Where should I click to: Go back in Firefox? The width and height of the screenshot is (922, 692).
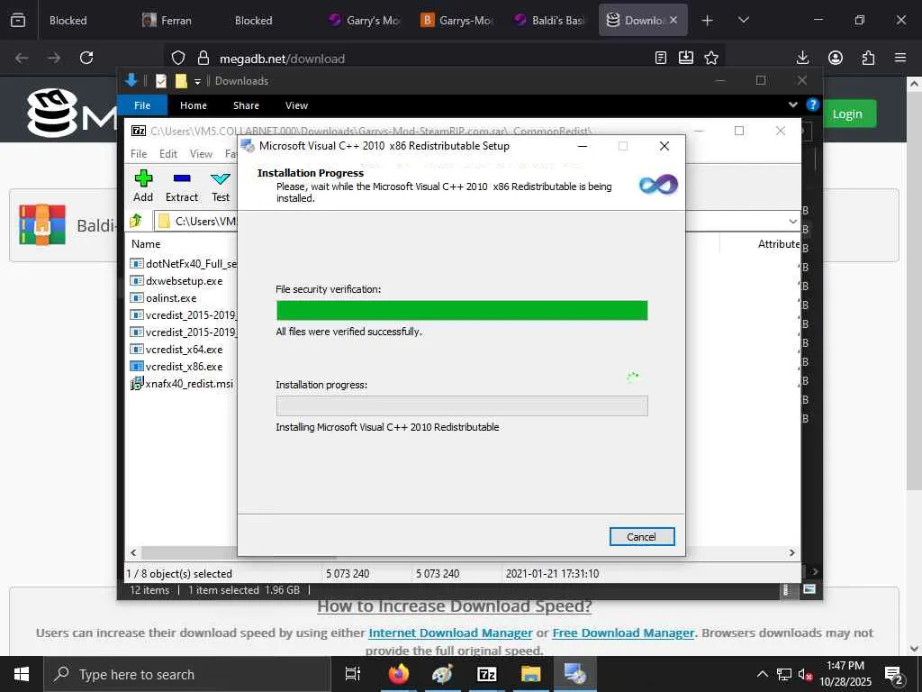click(x=22, y=58)
